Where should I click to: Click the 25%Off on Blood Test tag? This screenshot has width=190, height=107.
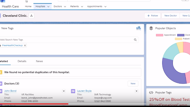pos(169,100)
